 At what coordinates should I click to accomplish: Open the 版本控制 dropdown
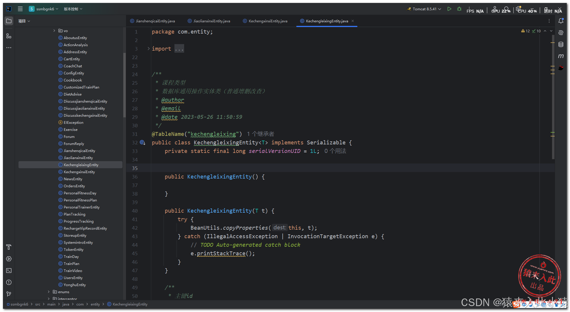[73, 9]
